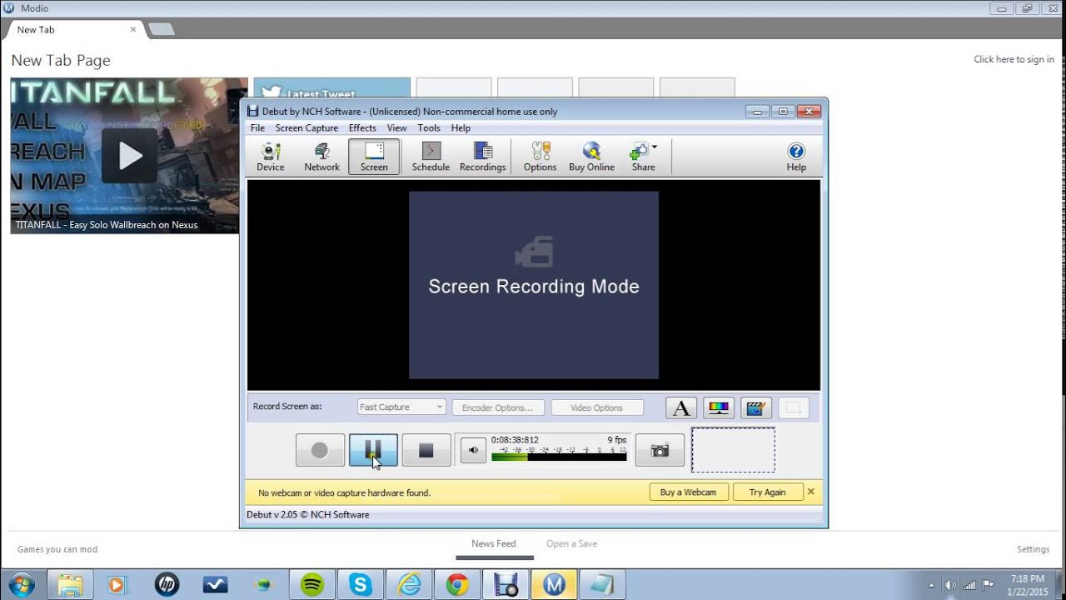The width and height of the screenshot is (1066, 600).
Task: Select the Device capture source
Action: pyautogui.click(x=270, y=157)
